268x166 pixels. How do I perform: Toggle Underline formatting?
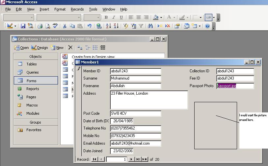click(x=121, y=17)
